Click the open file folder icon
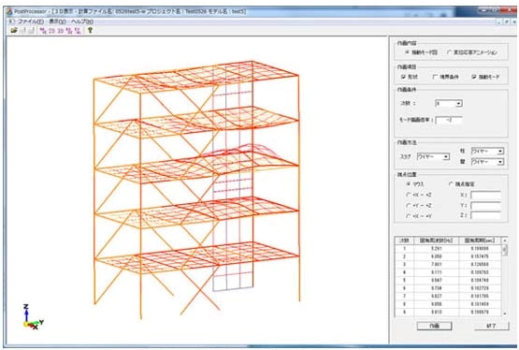Image resolution: width=519 pixels, height=350 pixels. tap(14, 31)
